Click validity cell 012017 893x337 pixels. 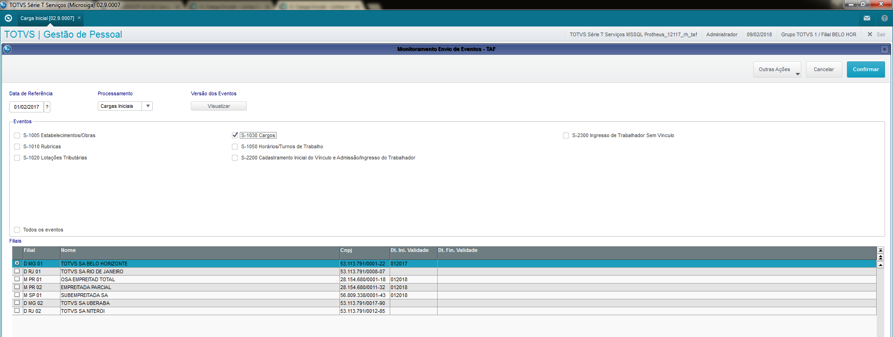(413, 264)
